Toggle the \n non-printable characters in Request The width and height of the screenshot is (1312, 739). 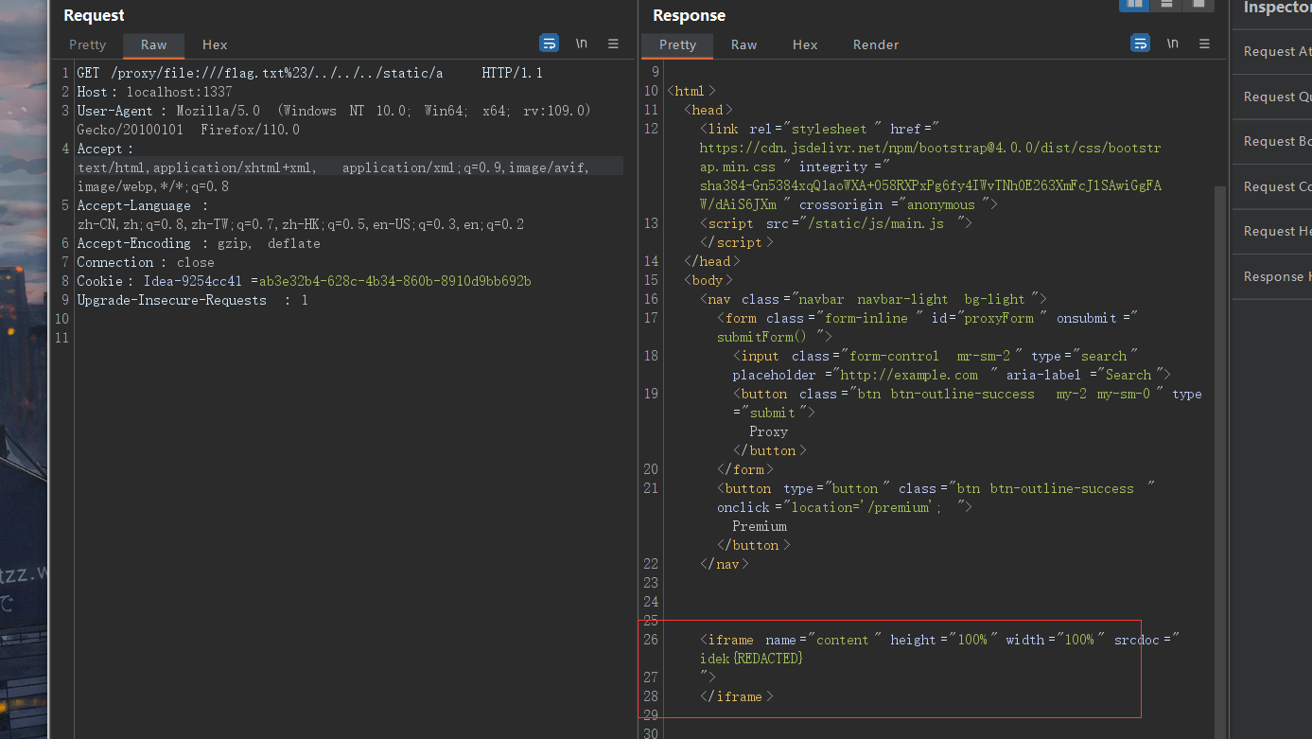[x=581, y=44]
